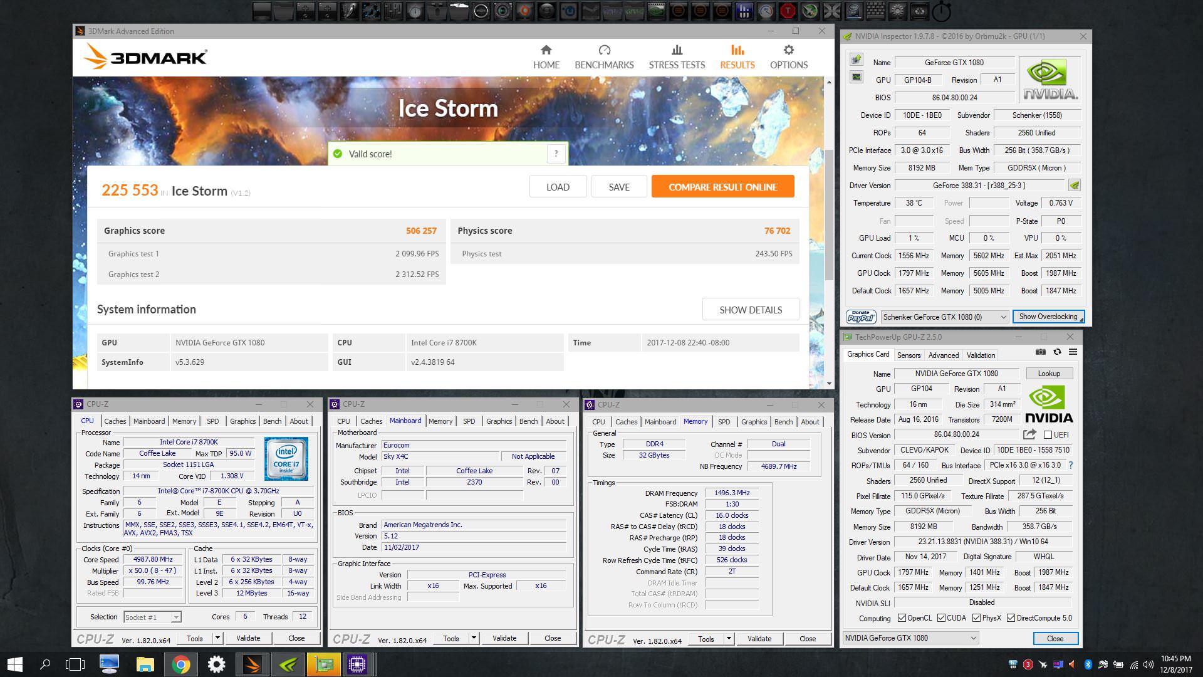Expand Tools dropdown arrow in Mainboard CPU-Z window
The width and height of the screenshot is (1203, 677).
click(474, 638)
